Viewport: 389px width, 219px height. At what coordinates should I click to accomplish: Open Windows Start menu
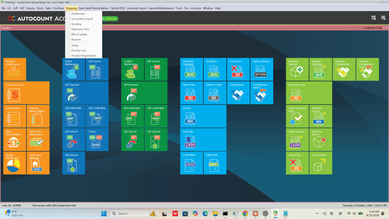coord(104,213)
